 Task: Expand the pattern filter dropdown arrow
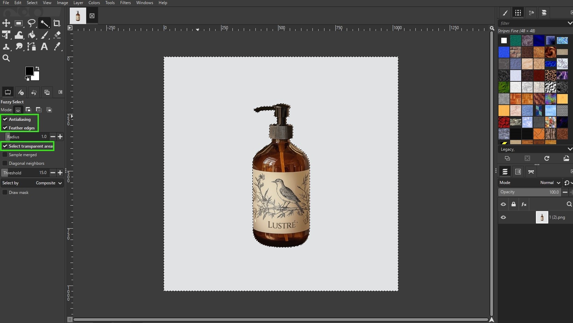pos(570,23)
